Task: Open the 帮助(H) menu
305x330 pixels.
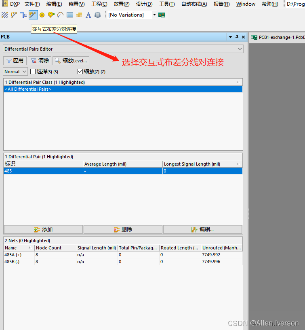Action: tap(270, 4)
